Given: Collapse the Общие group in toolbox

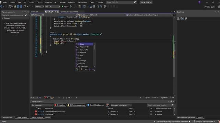Looking at the screenshot, I should [x=3, y=18].
